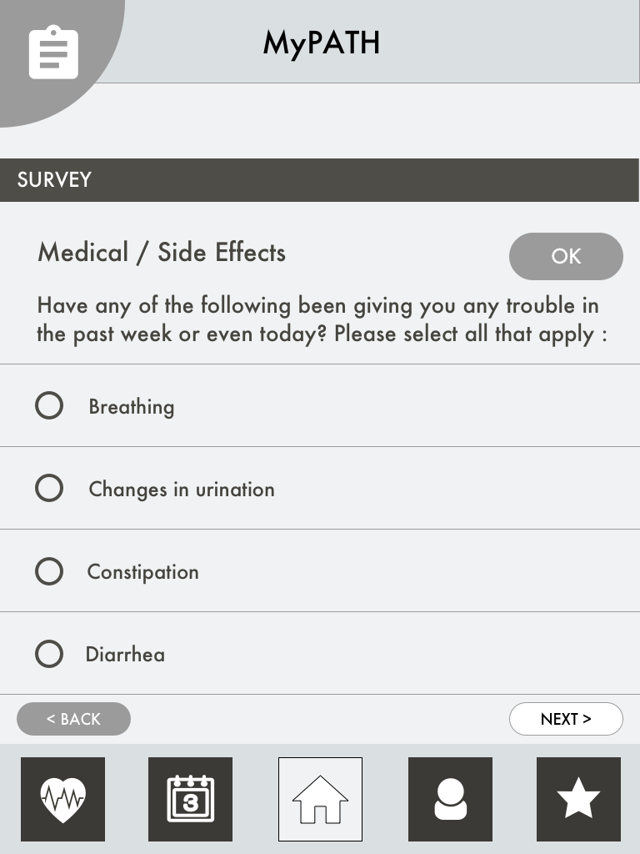Click the SURVEY section header
This screenshot has width=640, height=854.
(x=54, y=180)
